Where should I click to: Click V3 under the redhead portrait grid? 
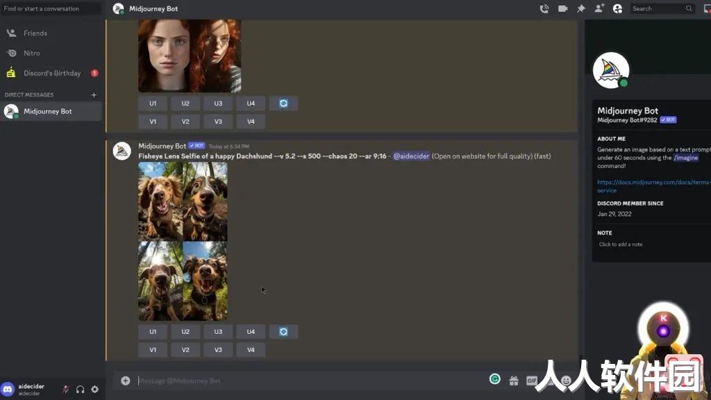point(218,122)
